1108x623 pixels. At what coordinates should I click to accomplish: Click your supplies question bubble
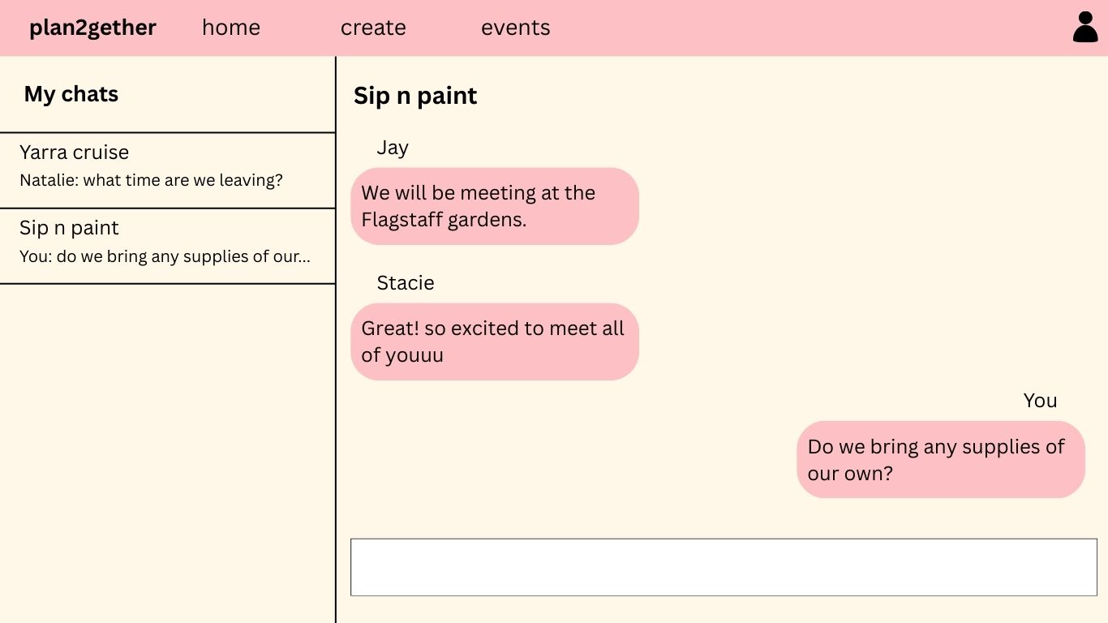point(941,459)
